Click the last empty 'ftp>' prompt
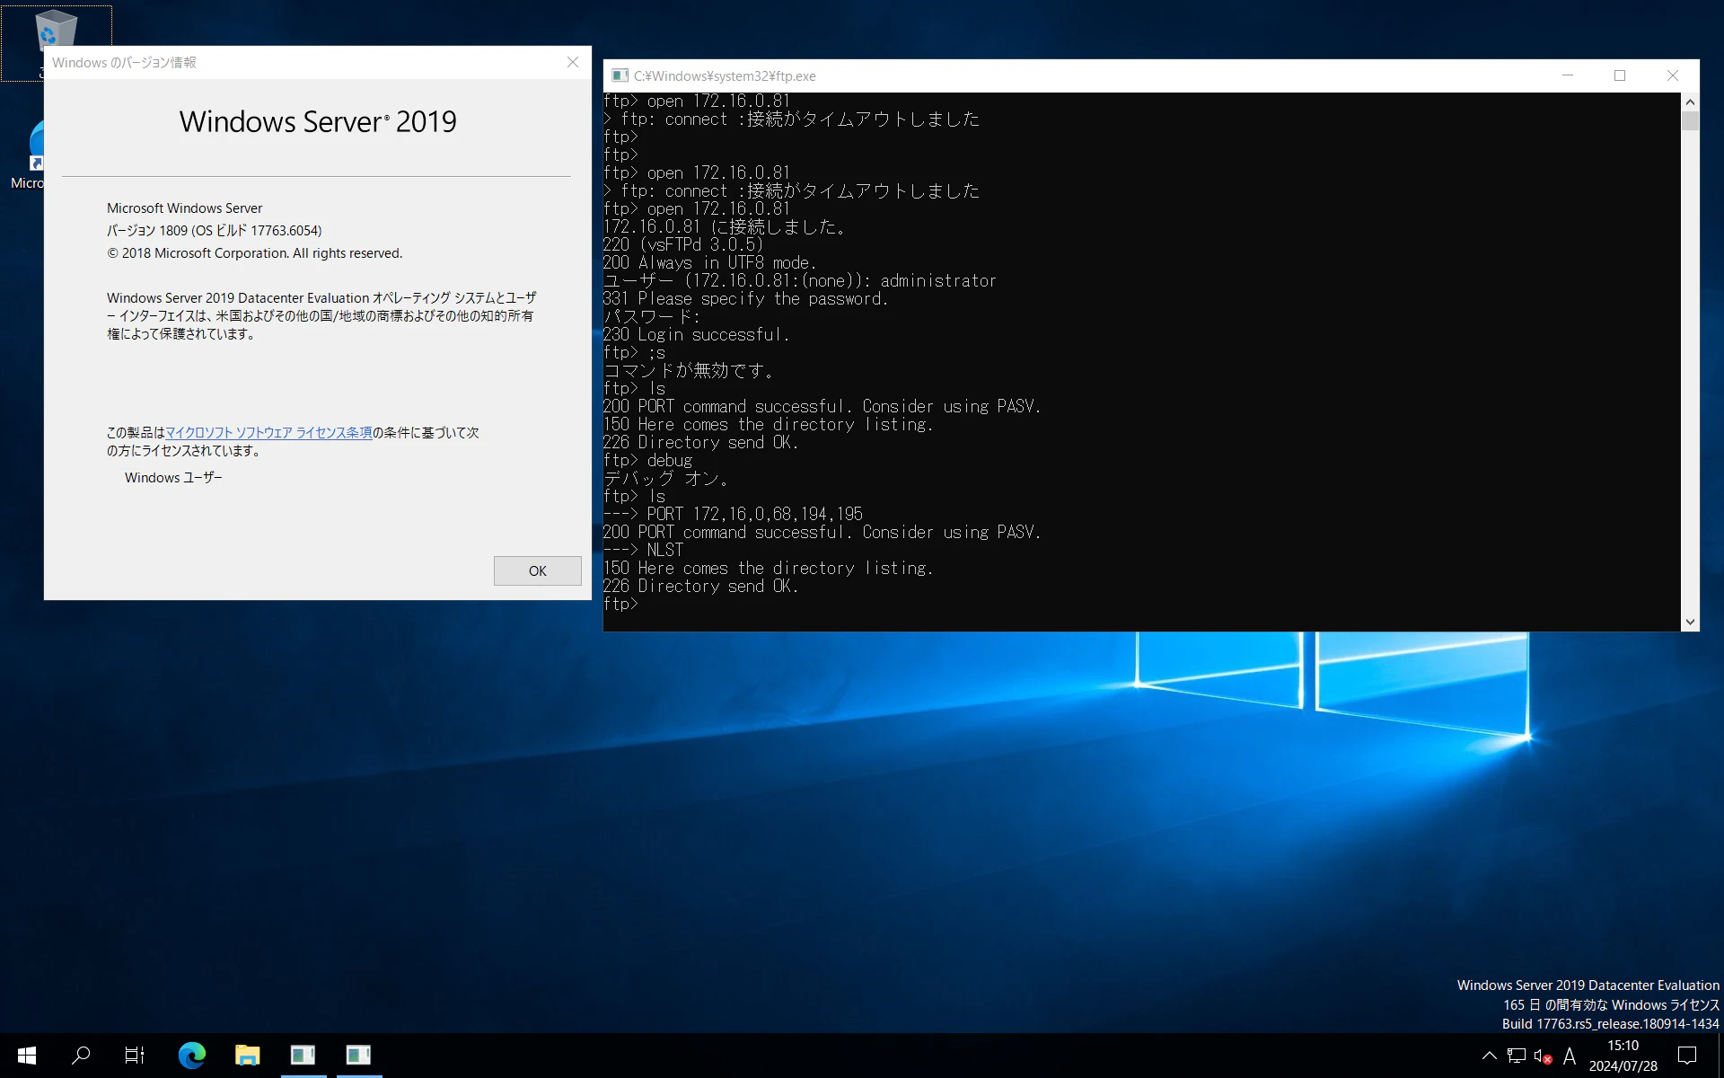 pyautogui.click(x=620, y=605)
